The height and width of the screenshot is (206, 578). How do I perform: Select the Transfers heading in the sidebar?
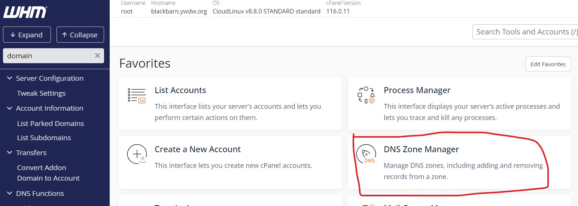click(31, 153)
